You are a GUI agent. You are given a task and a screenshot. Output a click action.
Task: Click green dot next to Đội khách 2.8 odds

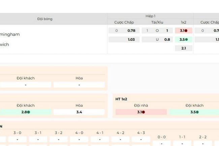coord(29,112)
